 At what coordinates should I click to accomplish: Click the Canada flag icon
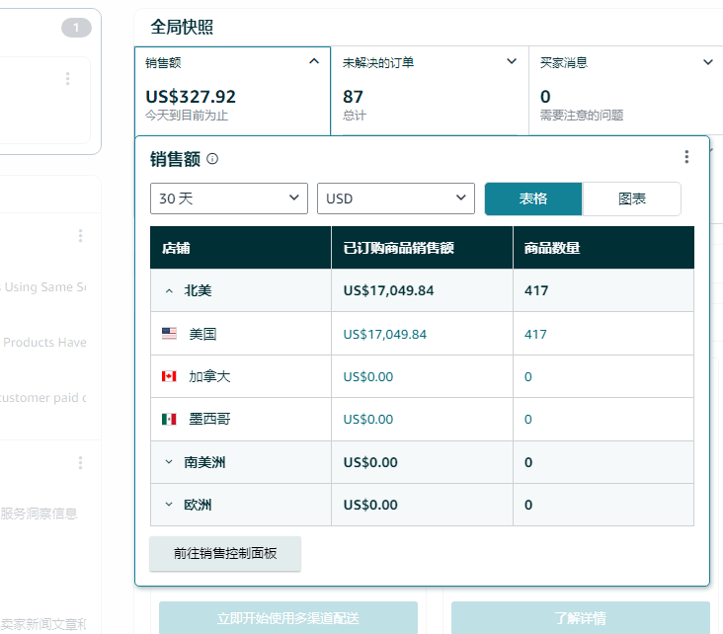(x=169, y=376)
